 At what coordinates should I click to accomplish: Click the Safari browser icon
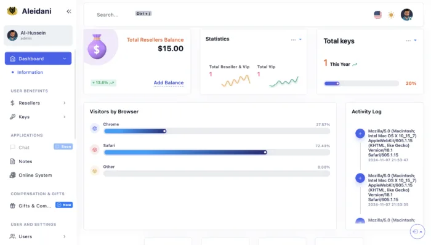[95, 150]
